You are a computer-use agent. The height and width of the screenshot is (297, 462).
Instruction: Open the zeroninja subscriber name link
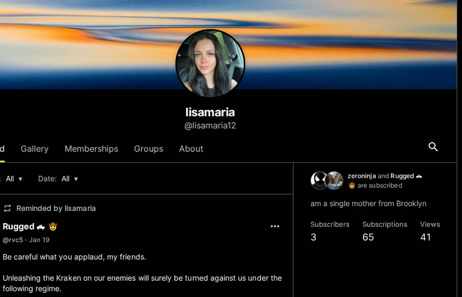361,176
